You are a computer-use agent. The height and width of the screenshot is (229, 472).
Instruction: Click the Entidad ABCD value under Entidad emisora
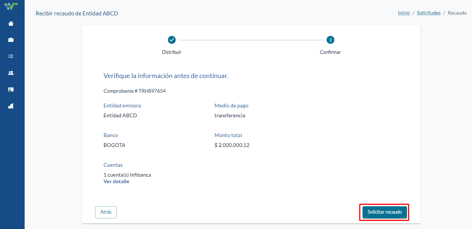click(x=120, y=115)
